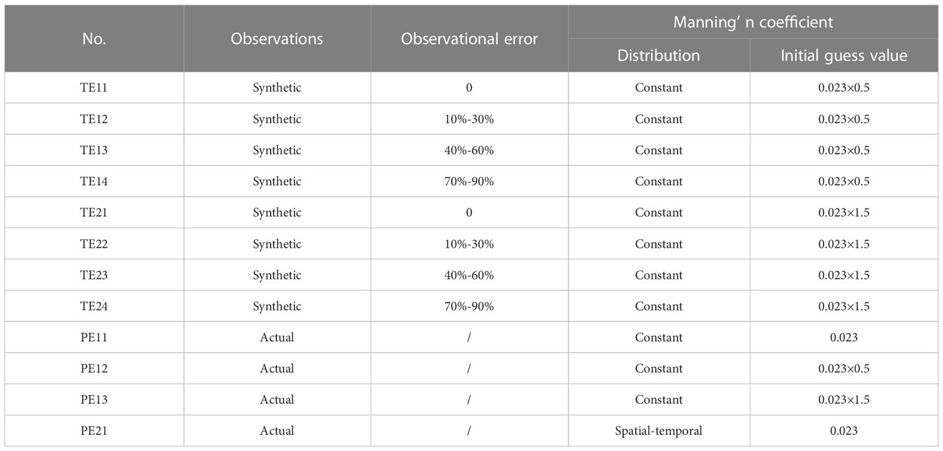
Task: Select the TE11 row label
Action: [94, 88]
